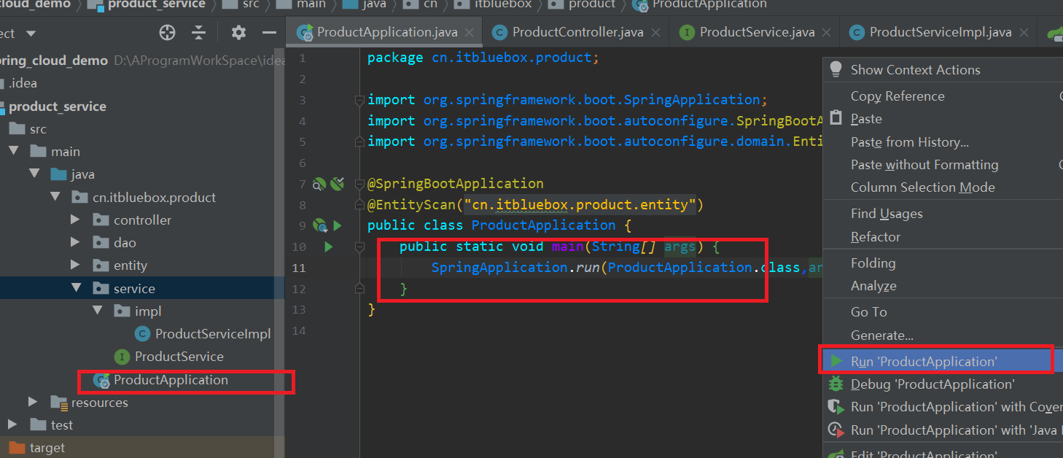Click the locate/scroll-from-source target icon

tap(168, 33)
